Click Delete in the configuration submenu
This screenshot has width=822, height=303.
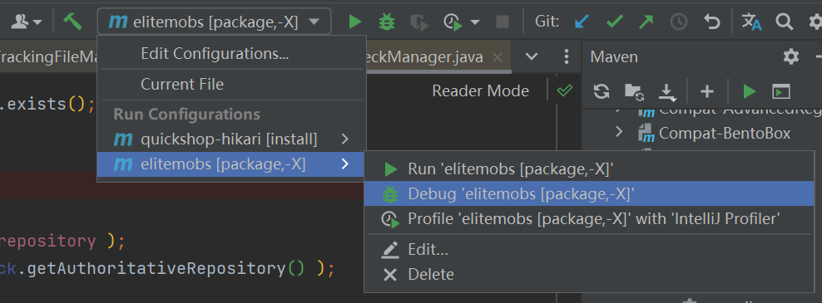pos(431,274)
